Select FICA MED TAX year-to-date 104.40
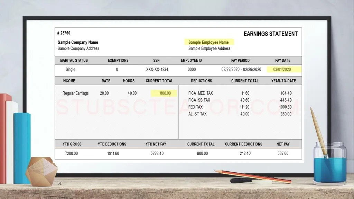This screenshot has height=199, width=354. (286, 93)
